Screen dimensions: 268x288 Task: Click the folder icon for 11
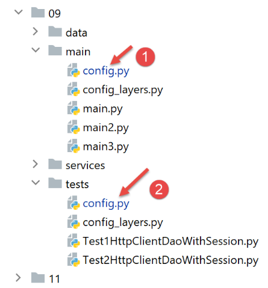(x=38, y=278)
